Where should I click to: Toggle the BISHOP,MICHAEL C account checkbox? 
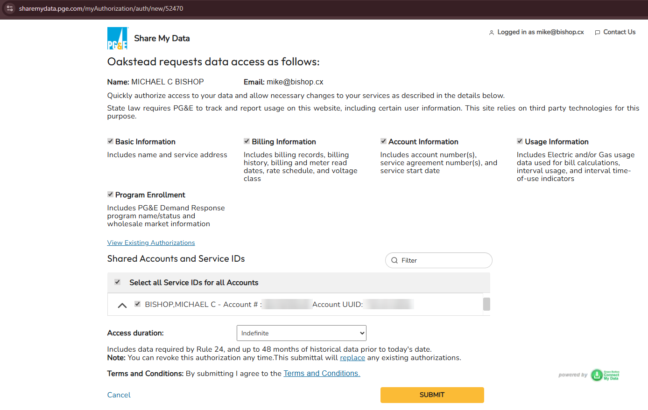[137, 304]
